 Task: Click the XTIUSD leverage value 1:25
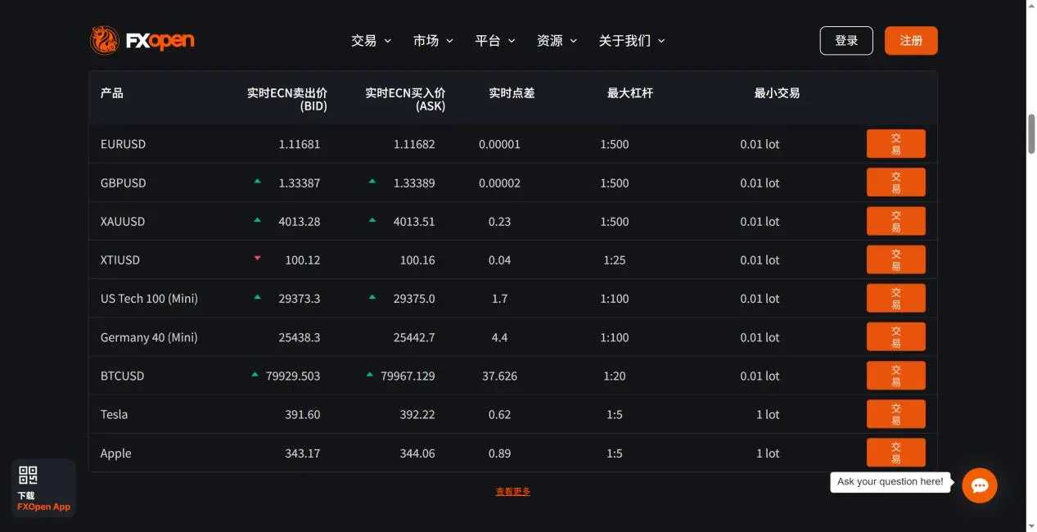point(615,259)
